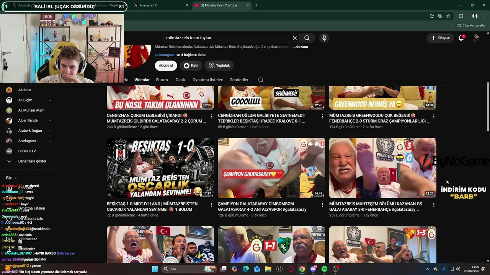
Task: Open options menu for Şampiyon Galatasaray Cimbombom video
Action: click(322, 205)
